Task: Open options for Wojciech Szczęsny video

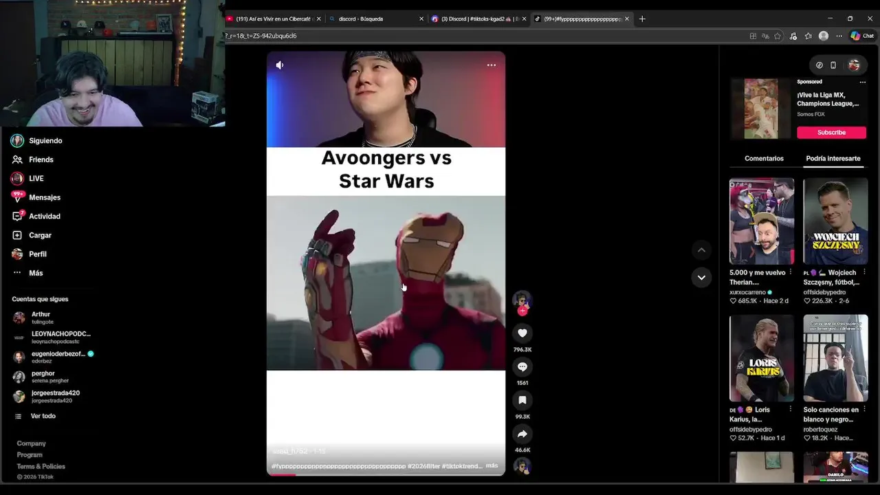Action: (x=864, y=272)
